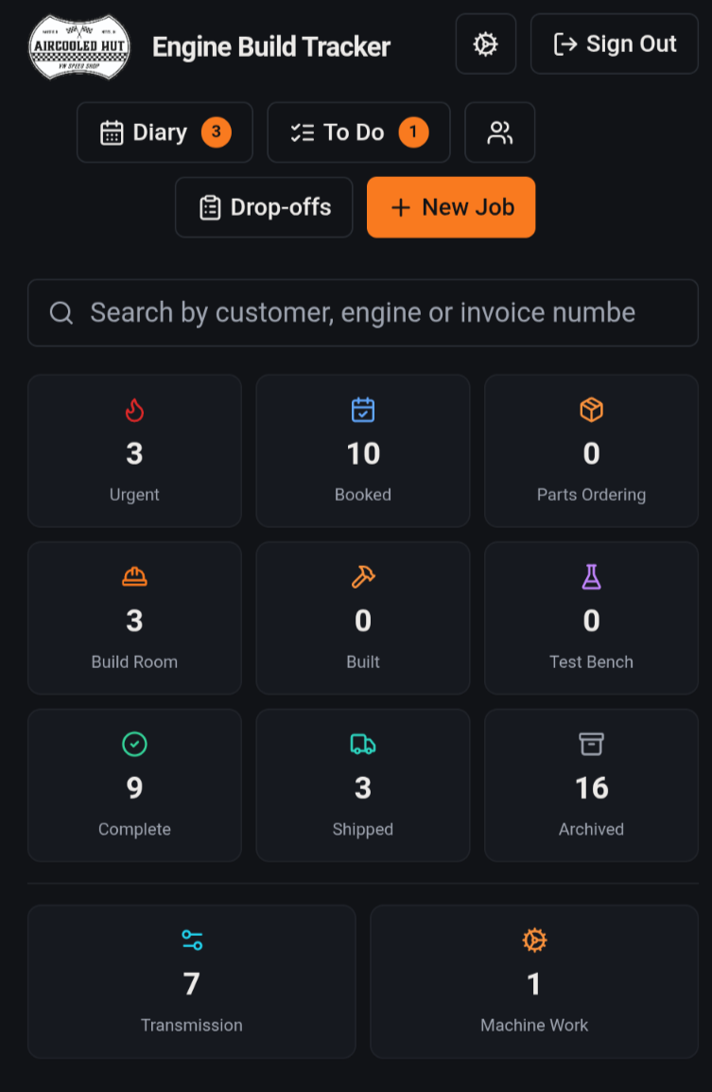Click the Urgent label
This screenshot has width=712, height=1092.
[x=134, y=495]
